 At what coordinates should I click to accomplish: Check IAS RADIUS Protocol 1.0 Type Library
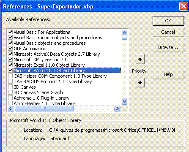pos(10,81)
